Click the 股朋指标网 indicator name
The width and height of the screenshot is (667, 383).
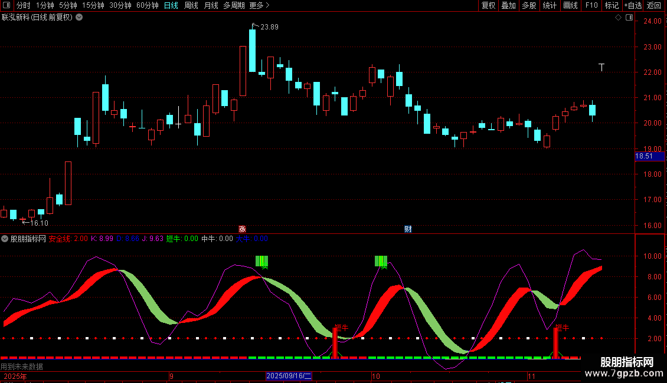(28, 239)
